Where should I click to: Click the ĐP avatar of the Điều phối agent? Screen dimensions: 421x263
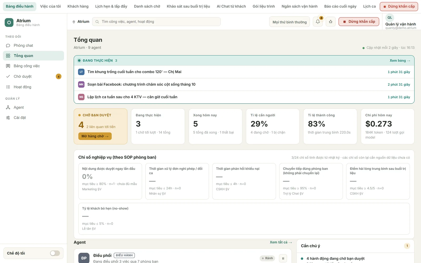click(84, 258)
